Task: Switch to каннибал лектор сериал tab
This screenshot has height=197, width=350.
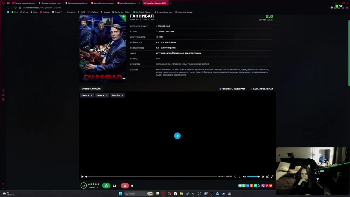Action: (x=102, y=3)
